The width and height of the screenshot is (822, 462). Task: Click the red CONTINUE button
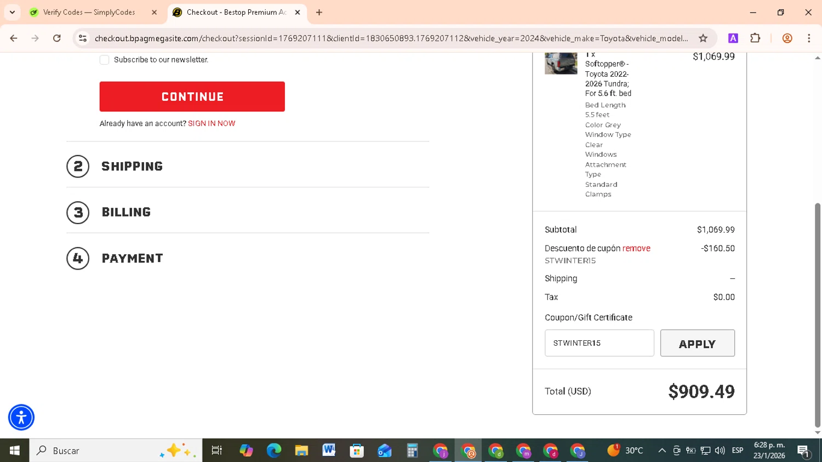point(192,96)
